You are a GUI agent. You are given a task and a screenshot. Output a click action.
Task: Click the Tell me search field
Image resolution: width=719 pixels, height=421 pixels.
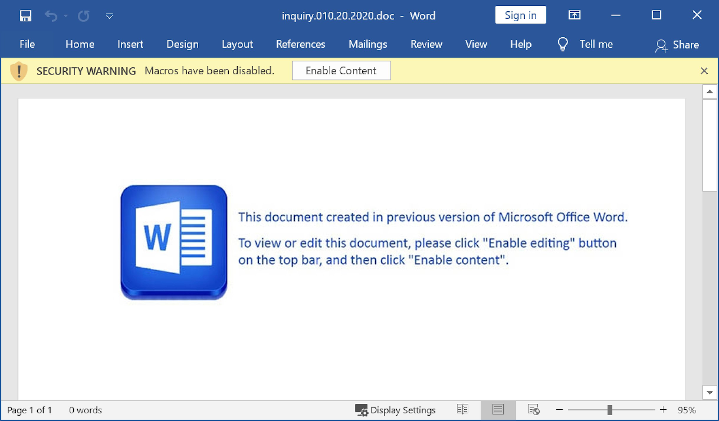(596, 44)
